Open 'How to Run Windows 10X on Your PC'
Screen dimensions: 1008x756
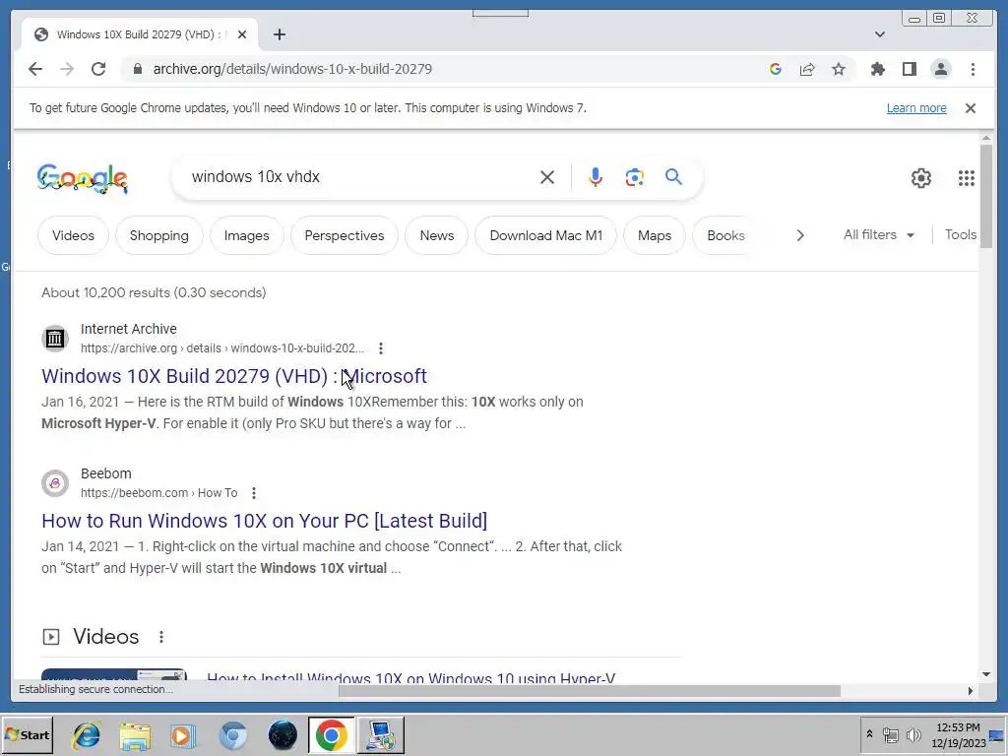tap(264, 521)
